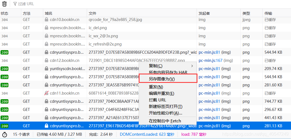Screen dimensions: 291x139
Task: Click the jpeg type cell
Action: coord(246,20)
